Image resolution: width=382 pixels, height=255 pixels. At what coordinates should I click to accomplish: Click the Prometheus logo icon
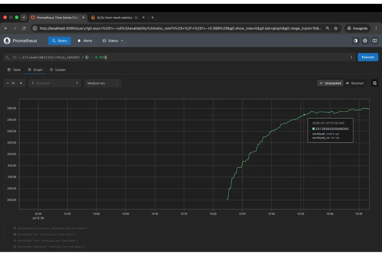[x=7, y=41]
